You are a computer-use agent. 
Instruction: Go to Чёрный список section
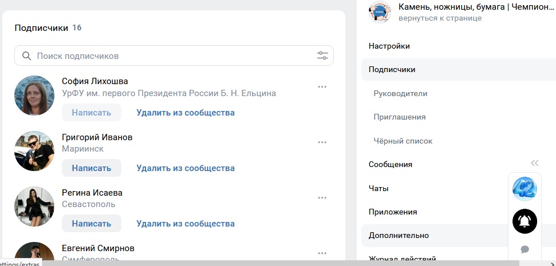pos(403,141)
